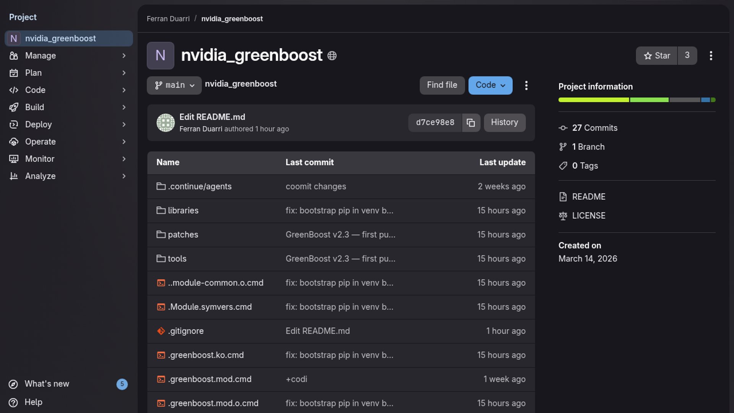Expand the main branch selector dropdown

(x=174, y=85)
